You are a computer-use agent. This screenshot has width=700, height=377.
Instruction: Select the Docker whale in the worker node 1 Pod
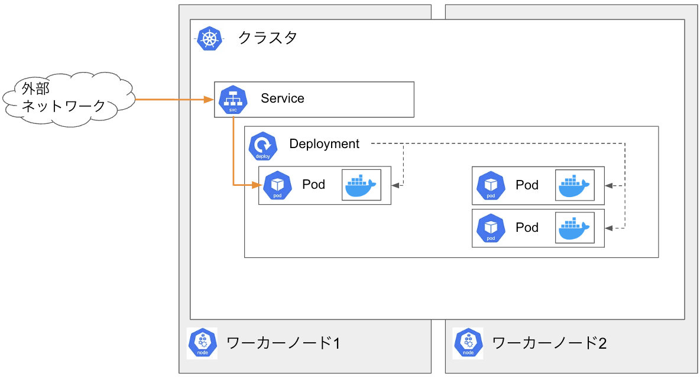pyautogui.click(x=361, y=185)
